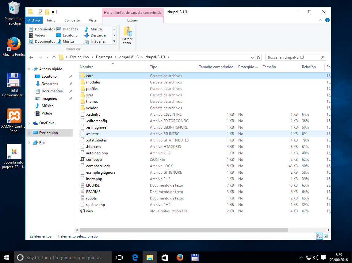Open Total Commander from the taskbar
The height and width of the screenshot is (263, 352).
(x=195, y=257)
